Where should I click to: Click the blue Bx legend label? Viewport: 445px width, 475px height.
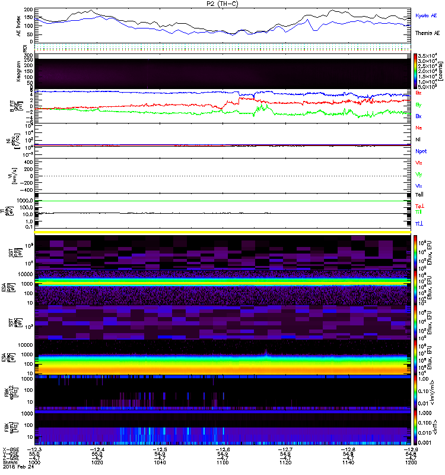pyautogui.click(x=418, y=116)
